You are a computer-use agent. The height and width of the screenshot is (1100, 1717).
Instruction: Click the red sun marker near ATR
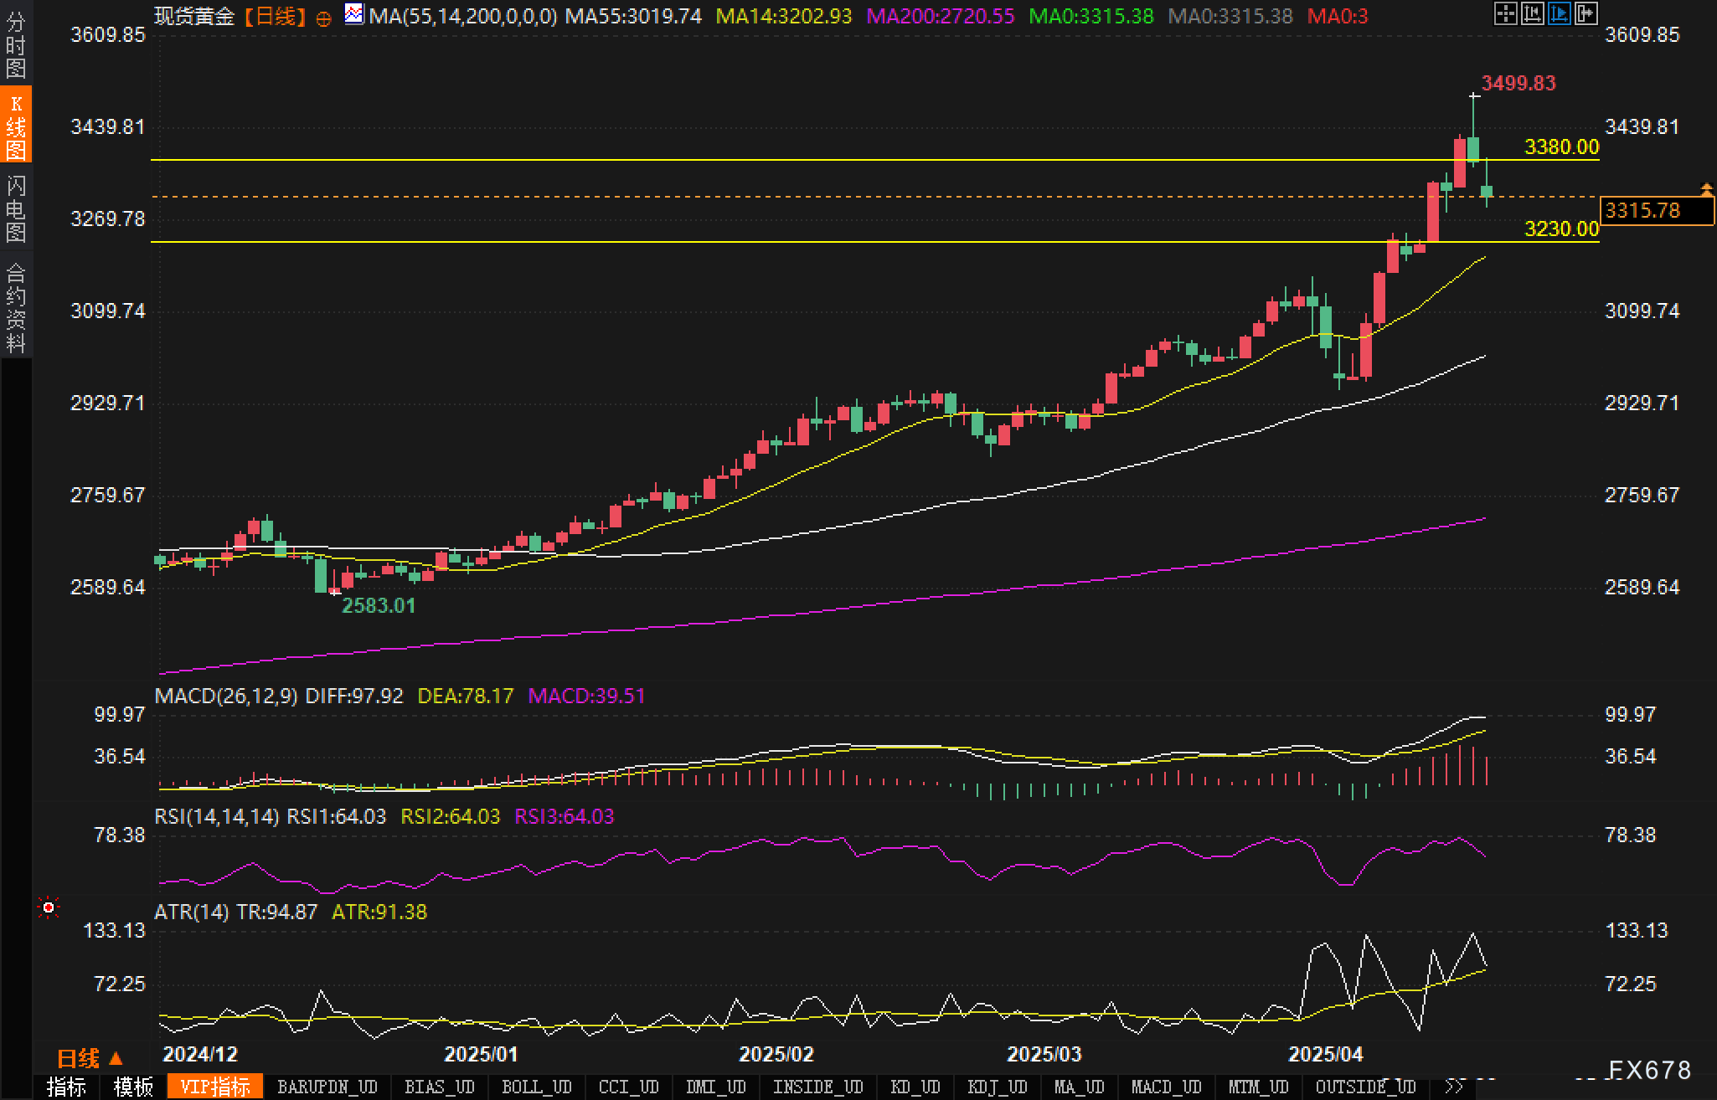click(x=49, y=907)
